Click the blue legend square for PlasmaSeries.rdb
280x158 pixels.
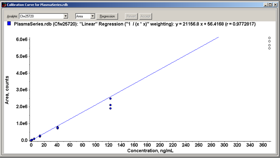click(9, 24)
